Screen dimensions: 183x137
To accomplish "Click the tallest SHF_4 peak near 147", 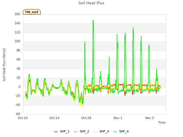I will (x=93, y=20).
